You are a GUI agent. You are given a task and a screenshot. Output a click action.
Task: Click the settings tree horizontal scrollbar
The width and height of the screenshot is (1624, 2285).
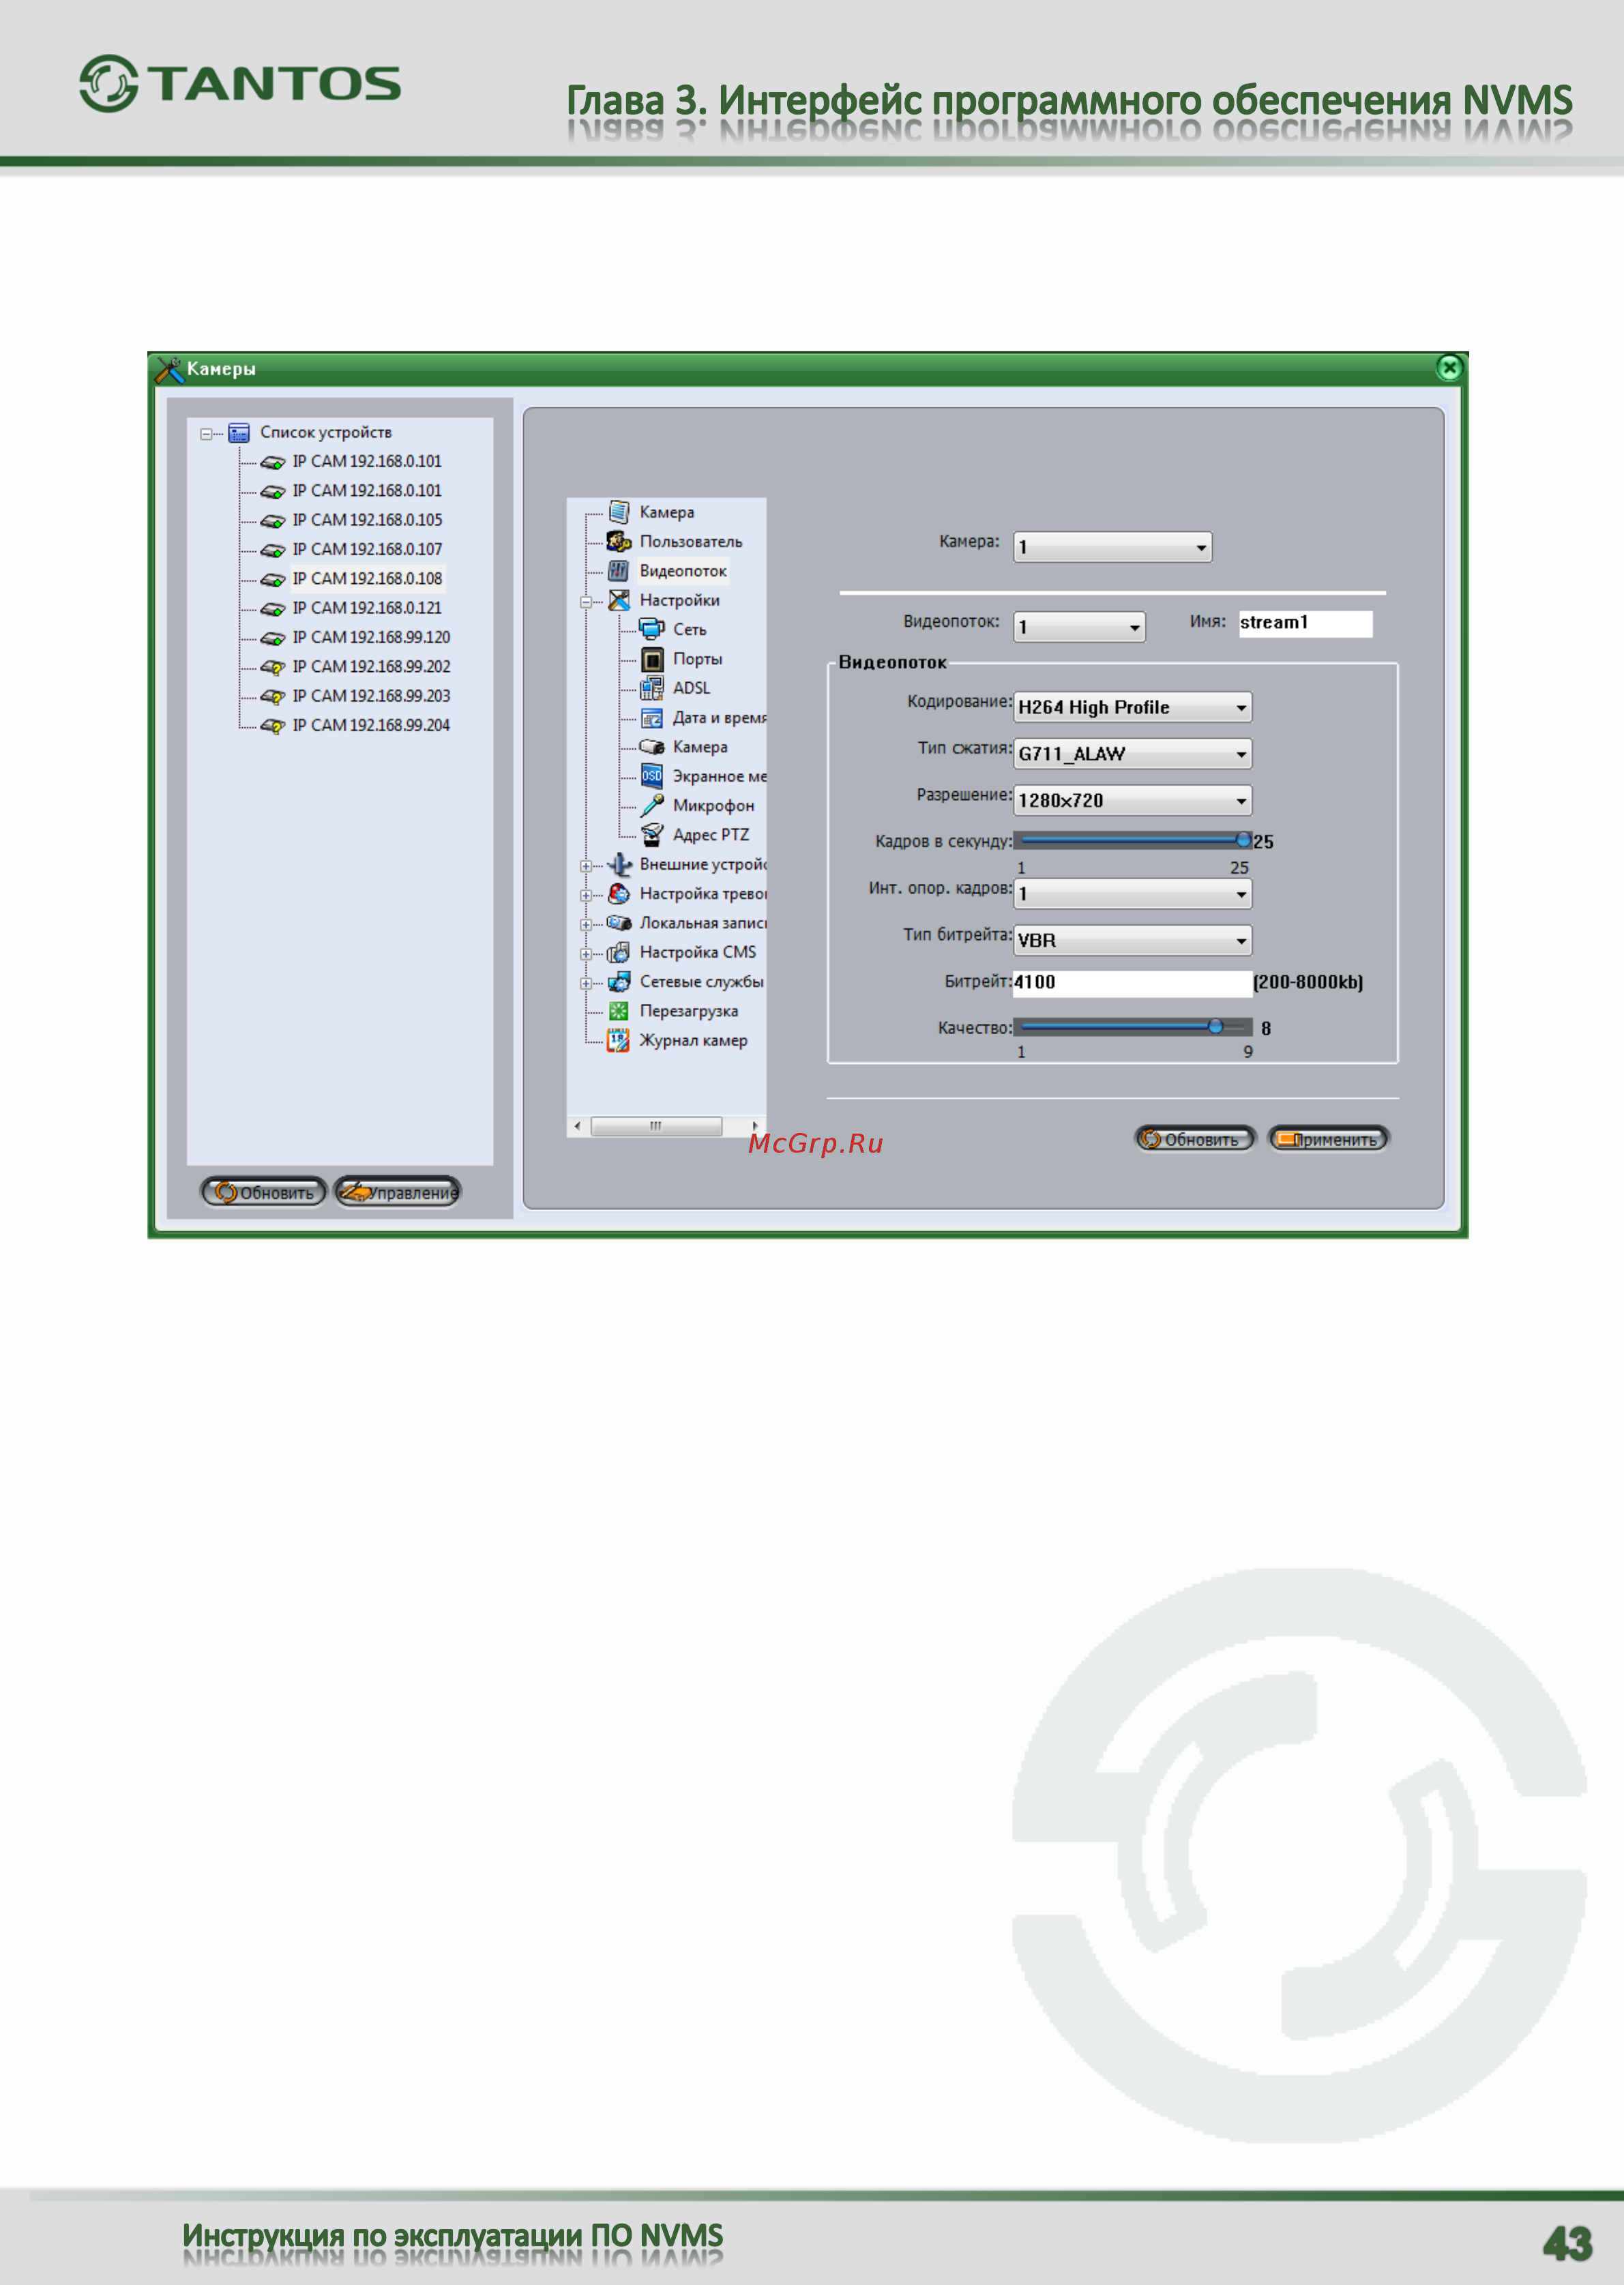click(656, 1126)
